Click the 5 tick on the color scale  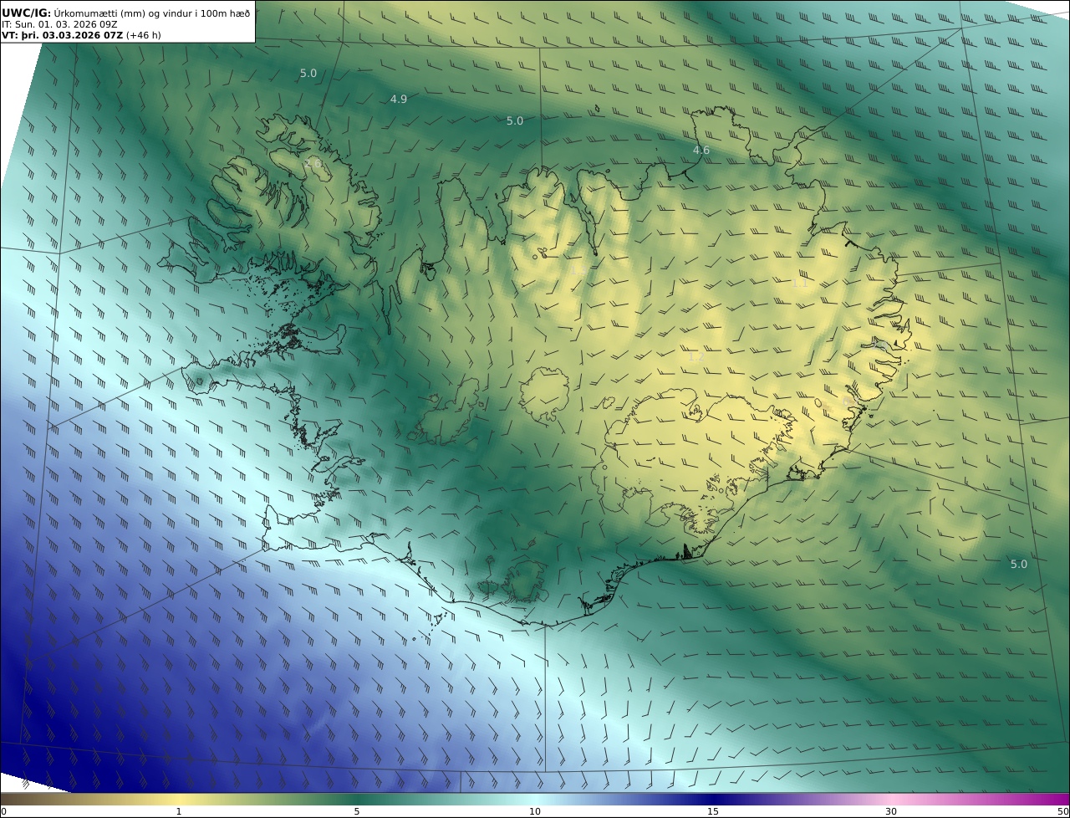(357, 811)
